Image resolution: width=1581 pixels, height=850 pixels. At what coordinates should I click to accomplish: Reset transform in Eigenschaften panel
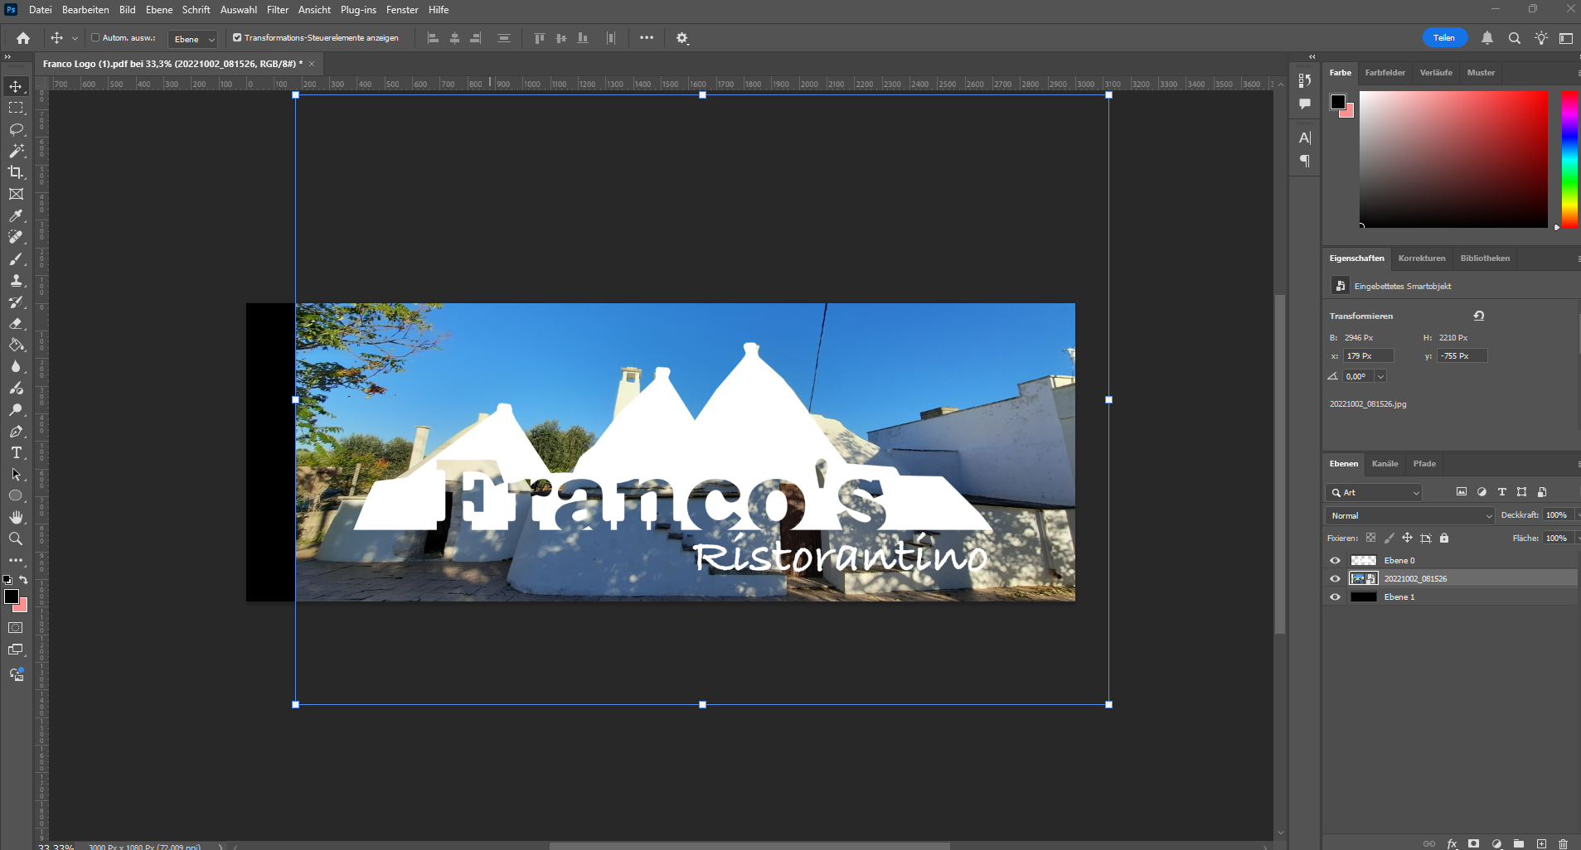pyautogui.click(x=1478, y=316)
